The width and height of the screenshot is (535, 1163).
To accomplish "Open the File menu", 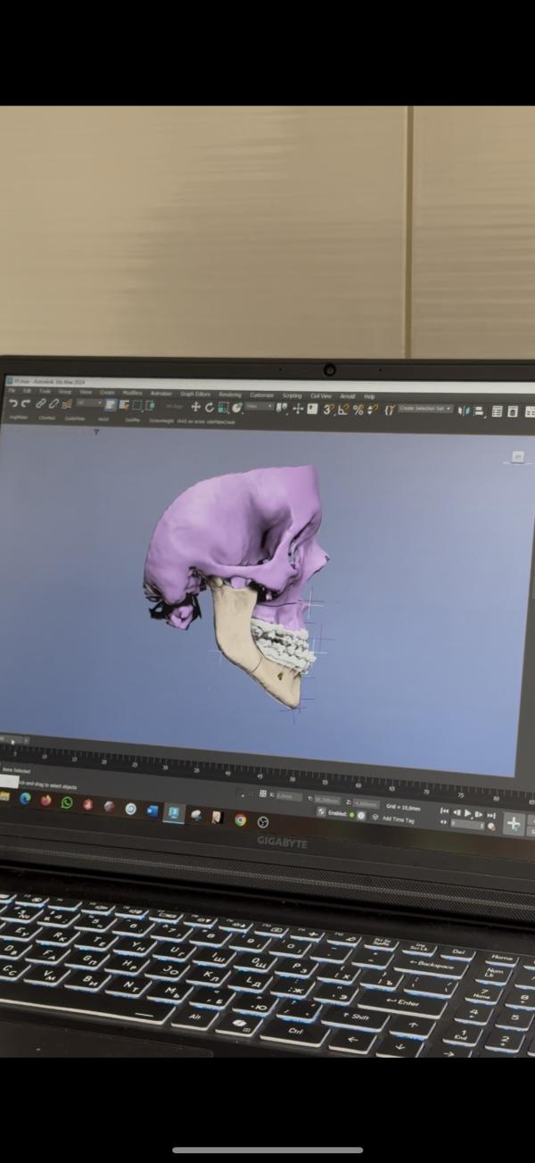I will pos(12,390).
